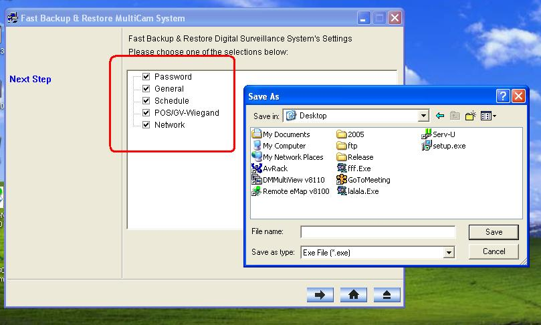Select the Remote eMap v8100 shortcut
Image resolution: width=541 pixels, height=325 pixels.
(x=290, y=191)
